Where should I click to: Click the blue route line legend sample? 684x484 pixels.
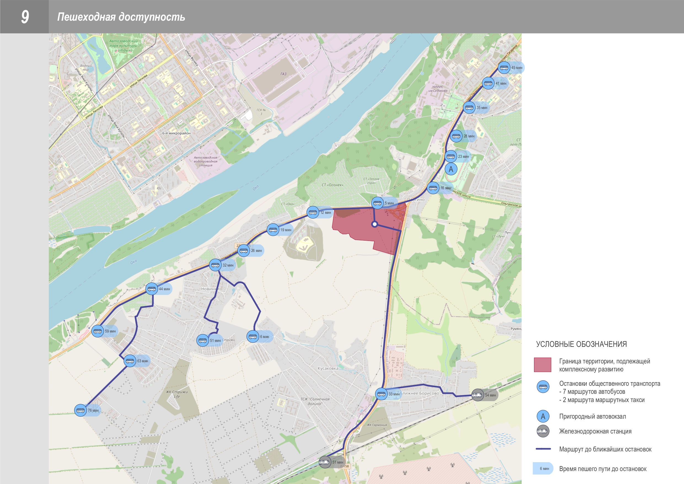click(543, 449)
